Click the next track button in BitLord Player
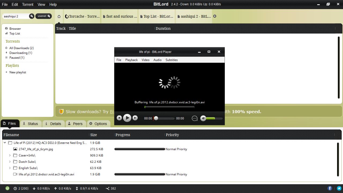This screenshot has width=343, height=193. pyautogui.click(x=135, y=118)
